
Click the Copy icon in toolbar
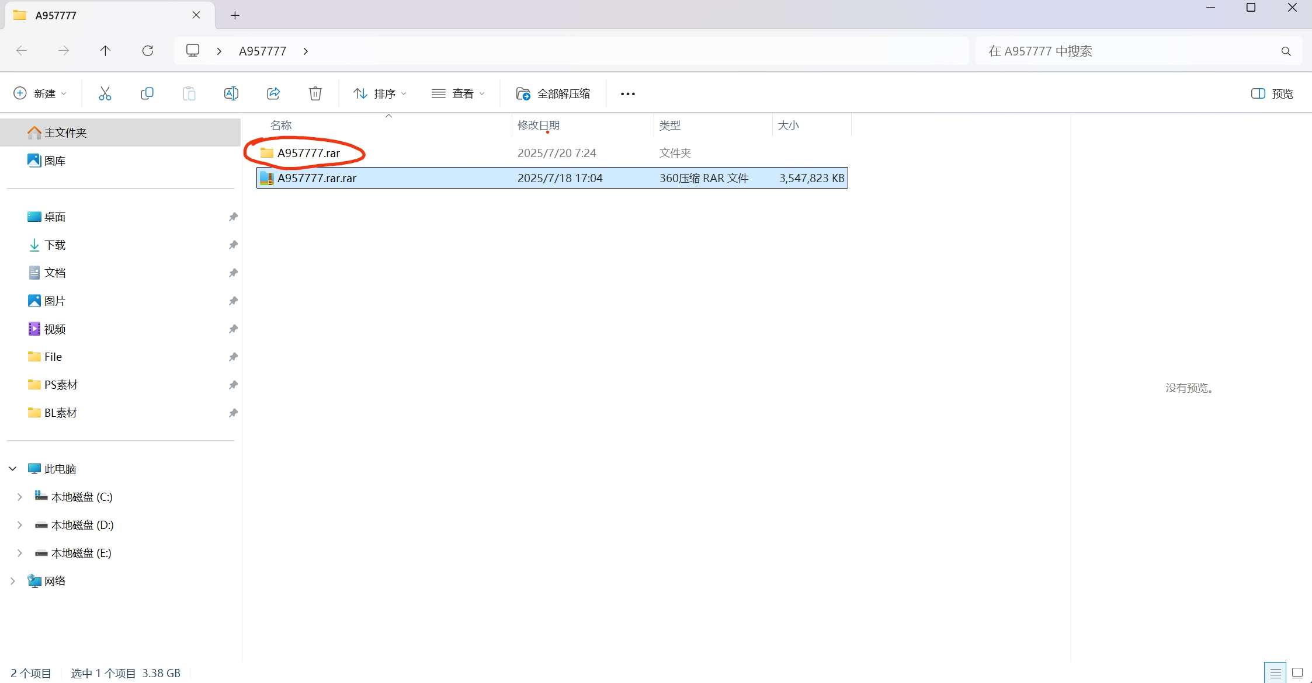pos(147,93)
